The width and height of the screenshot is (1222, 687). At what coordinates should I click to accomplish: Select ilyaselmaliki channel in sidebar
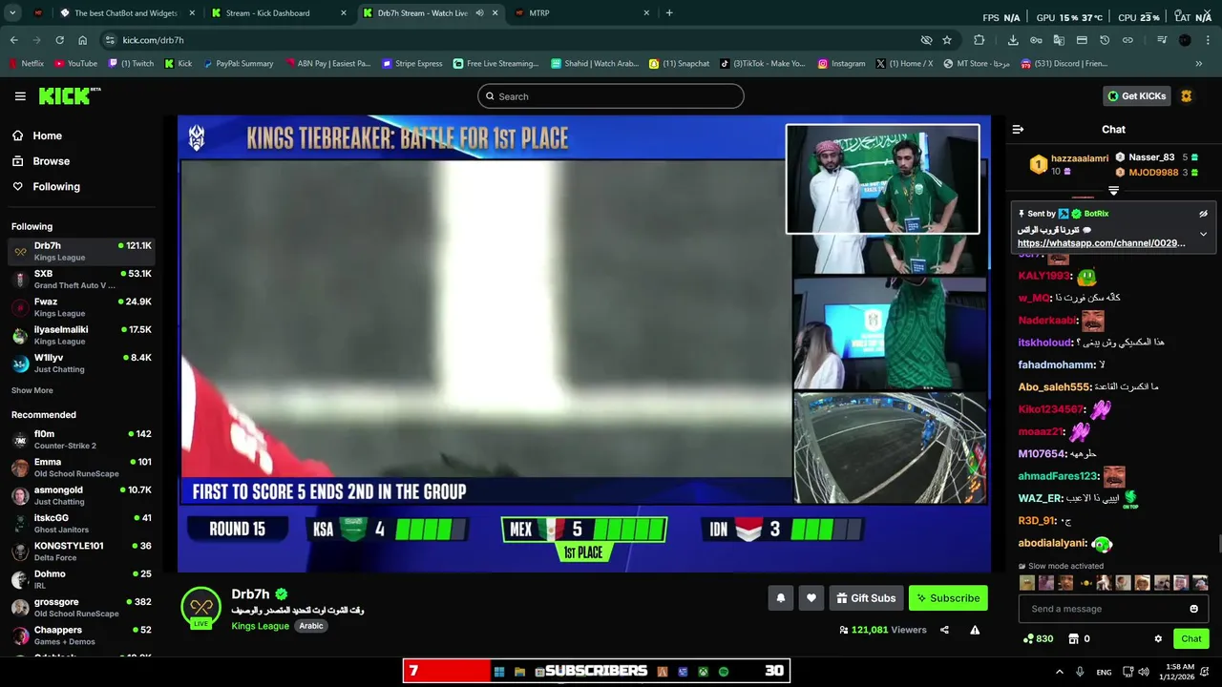coord(81,335)
